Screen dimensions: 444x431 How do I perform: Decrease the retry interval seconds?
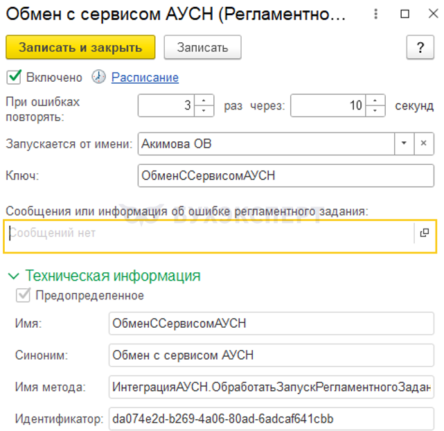tap(375, 111)
